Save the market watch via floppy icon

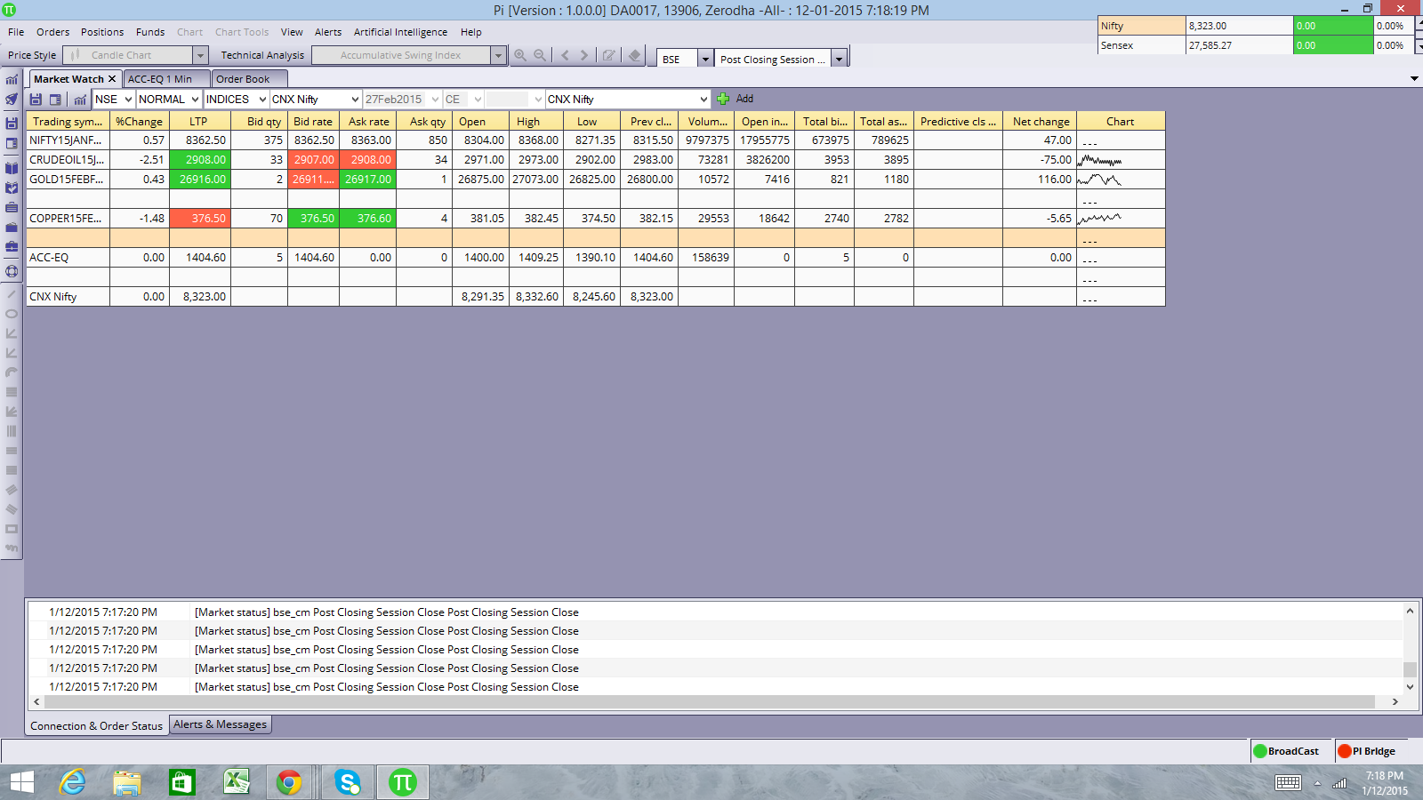(36, 100)
